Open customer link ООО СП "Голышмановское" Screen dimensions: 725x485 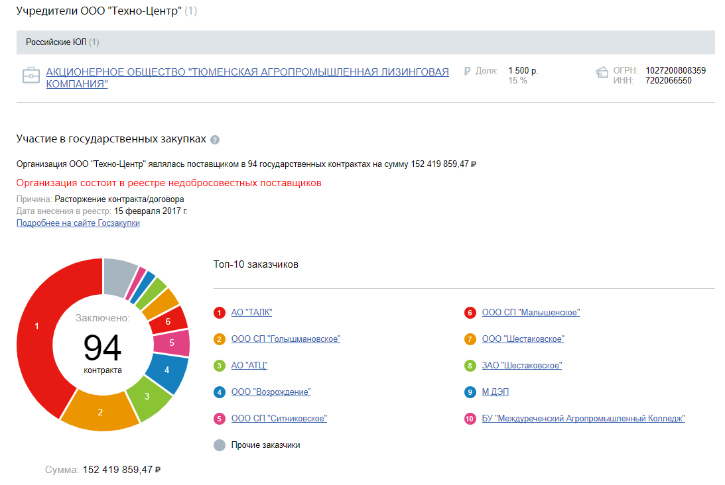coord(286,339)
